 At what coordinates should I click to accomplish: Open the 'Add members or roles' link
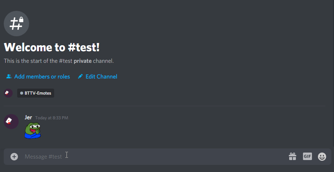point(42,77)
